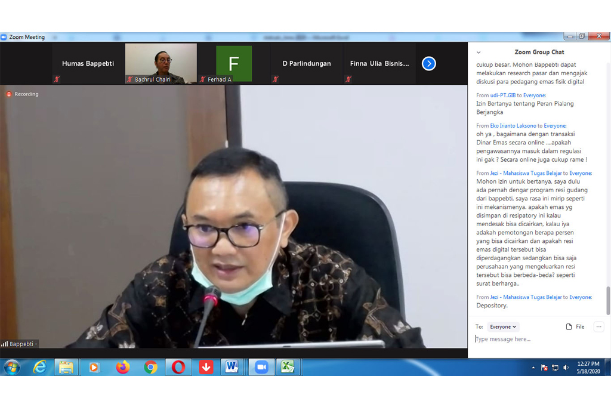
Task: Click muted microphone icon on Finna Ulia tile
Action: (x=348, y=79)
